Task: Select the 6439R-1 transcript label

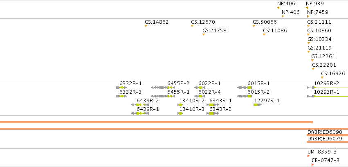Action: 148,109
